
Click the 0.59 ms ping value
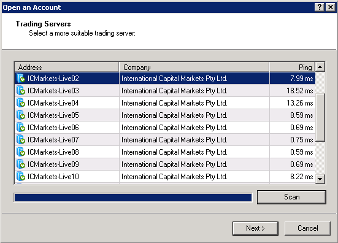(302, 152)
